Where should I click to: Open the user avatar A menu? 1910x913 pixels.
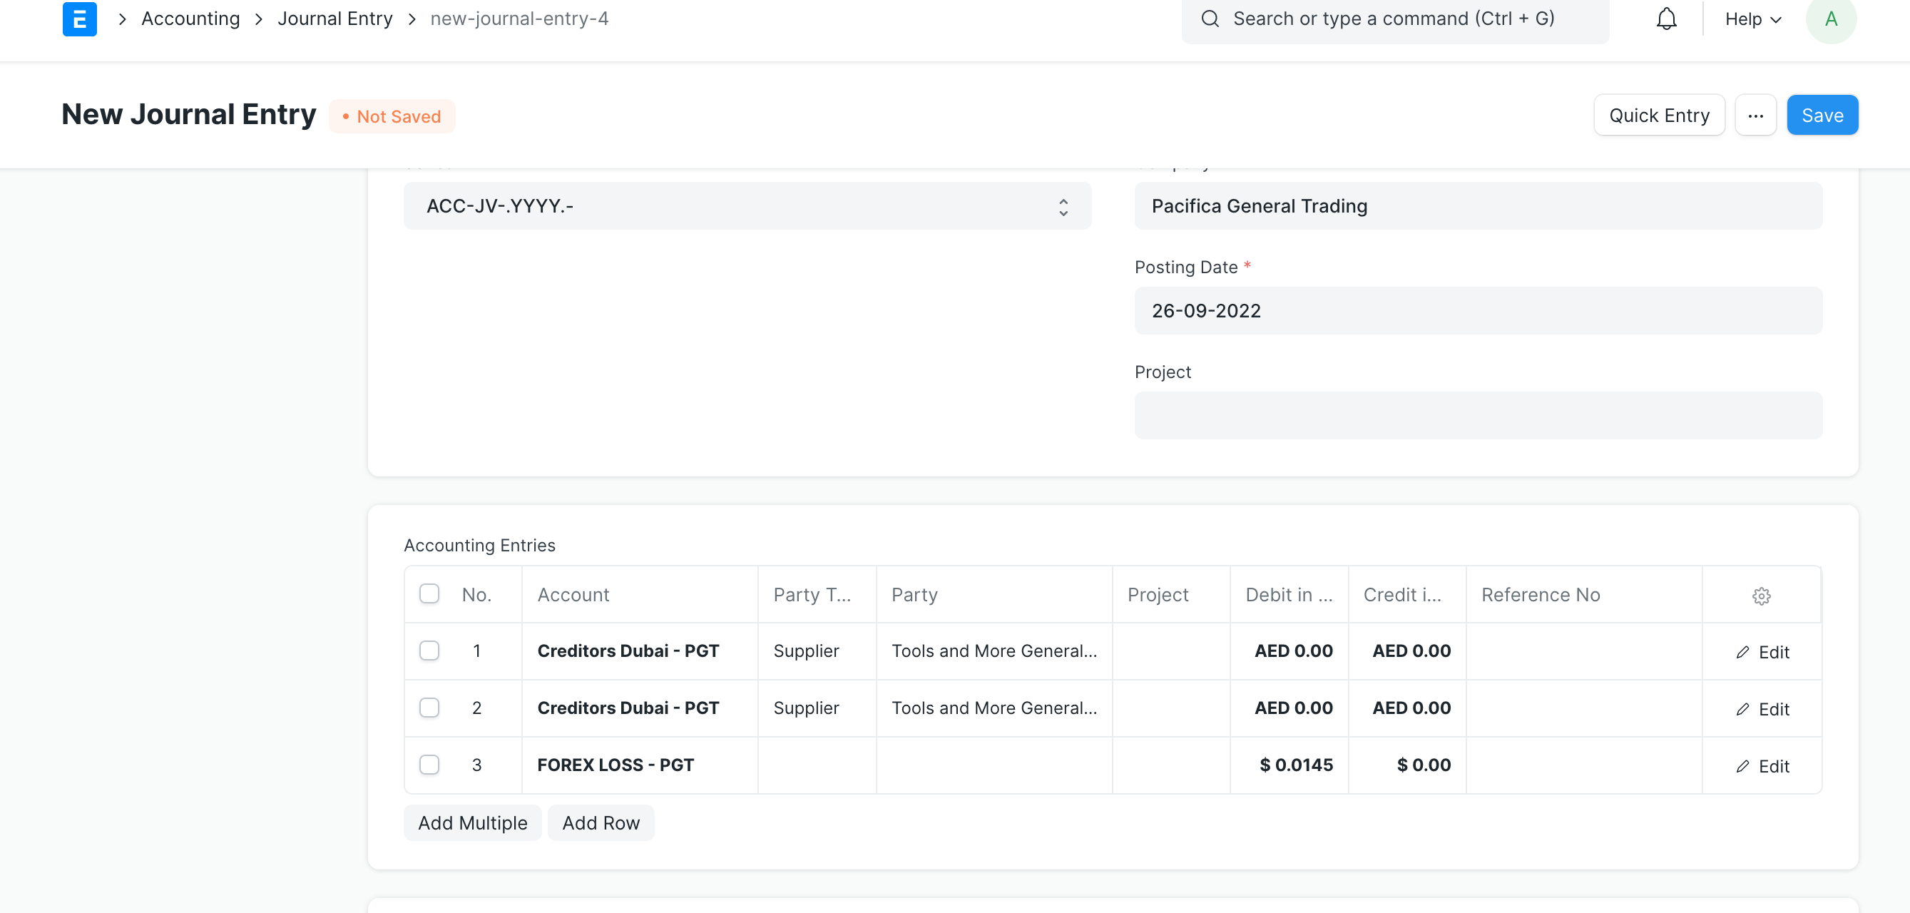1831,19
